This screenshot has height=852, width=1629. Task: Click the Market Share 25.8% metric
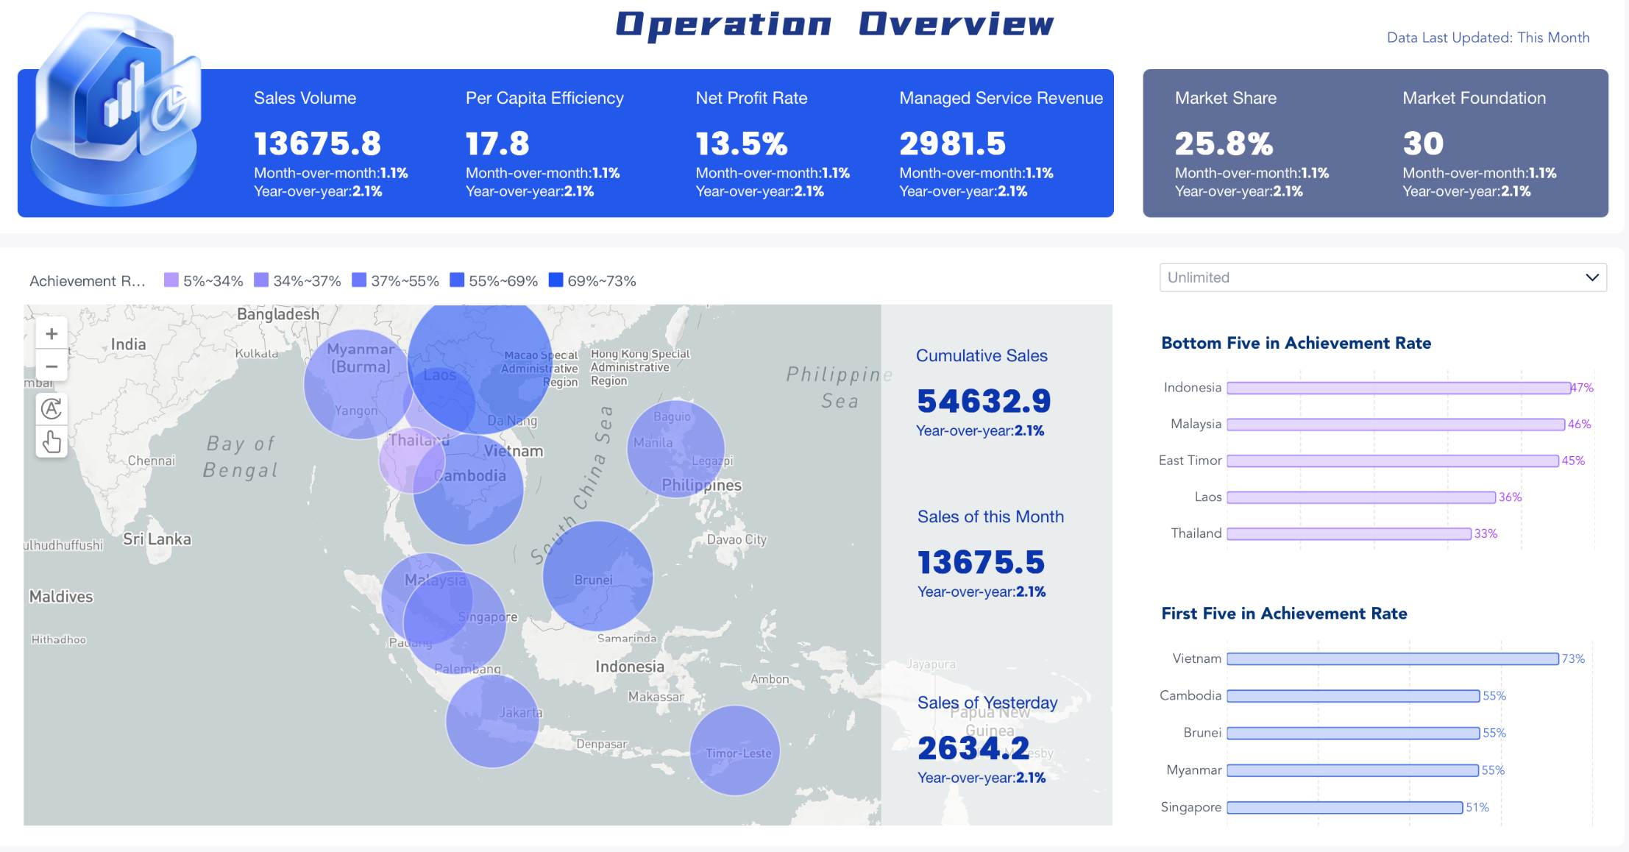click(x=1224, y=143)
